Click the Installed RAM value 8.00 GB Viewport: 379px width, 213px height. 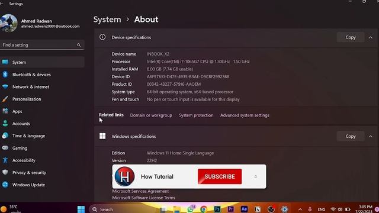[170, 69]
